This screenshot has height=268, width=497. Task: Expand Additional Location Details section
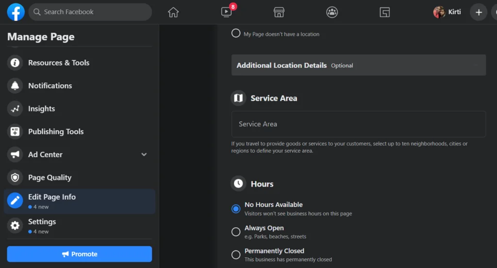pyautogui.click(x=358, y=65)
